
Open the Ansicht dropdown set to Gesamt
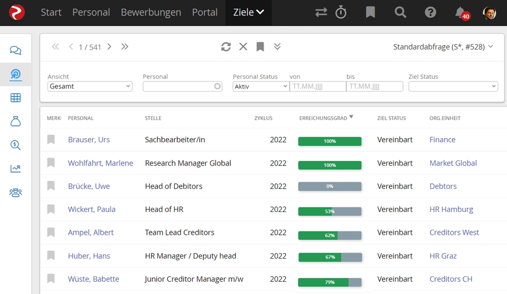pos(90,87)
